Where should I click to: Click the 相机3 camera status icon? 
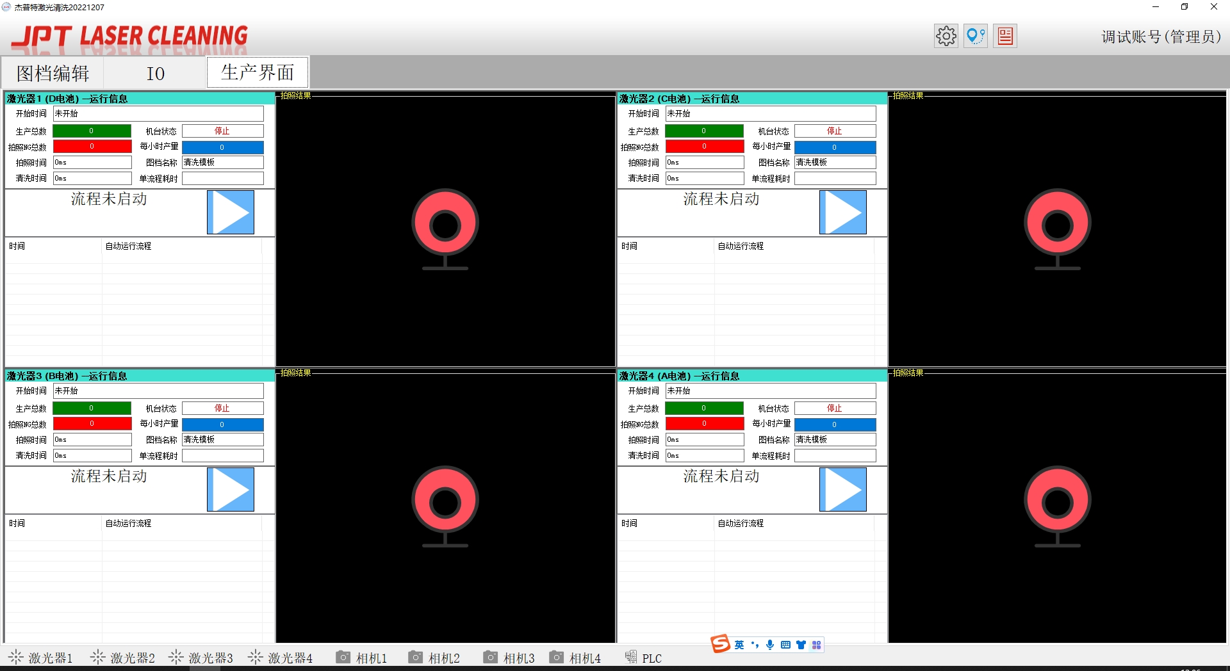tap(491, 658)
